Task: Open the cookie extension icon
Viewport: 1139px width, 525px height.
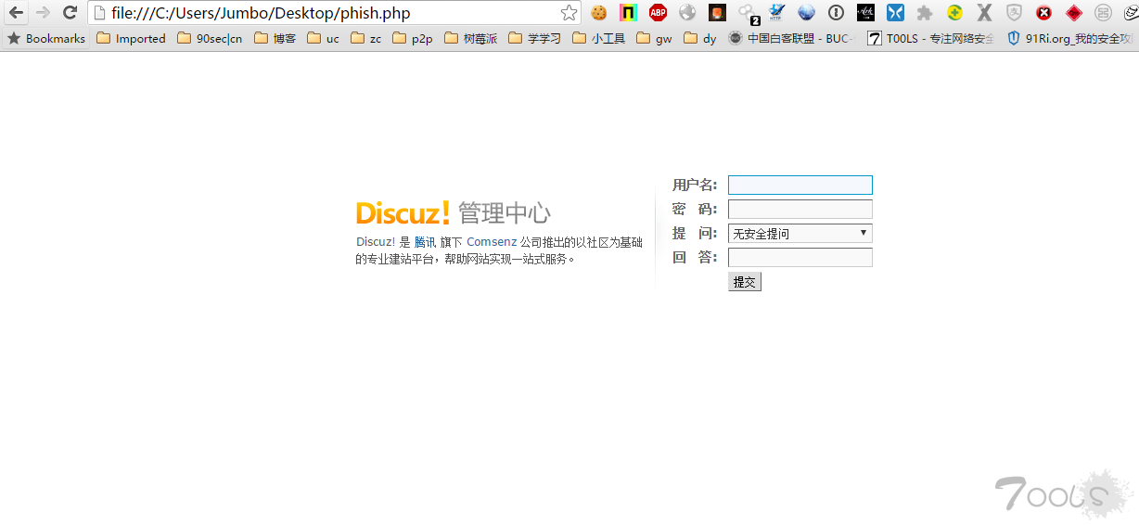Action: click(x=599, y=13)
